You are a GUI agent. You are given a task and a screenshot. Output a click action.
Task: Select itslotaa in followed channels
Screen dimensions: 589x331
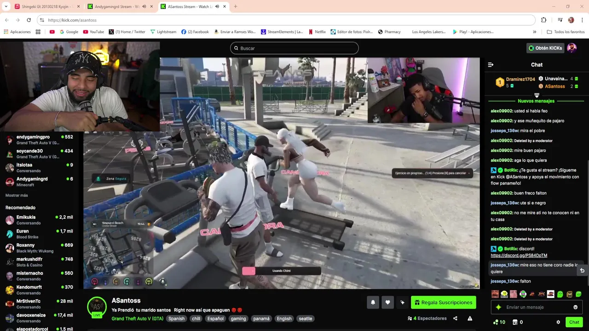click(x=39, y=168)
